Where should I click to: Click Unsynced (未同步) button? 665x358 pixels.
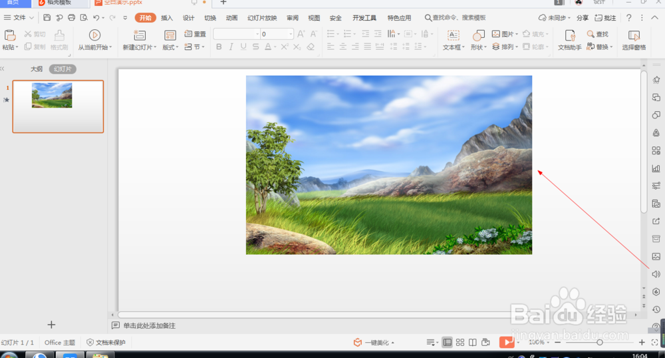(554, 18)
